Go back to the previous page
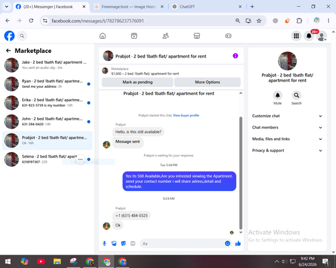 [7, 21]
